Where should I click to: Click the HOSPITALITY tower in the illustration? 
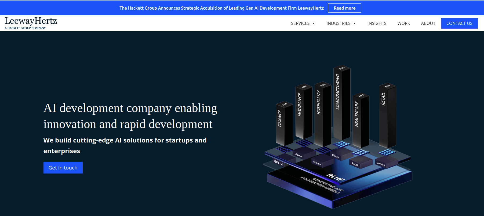click(322, 114)
